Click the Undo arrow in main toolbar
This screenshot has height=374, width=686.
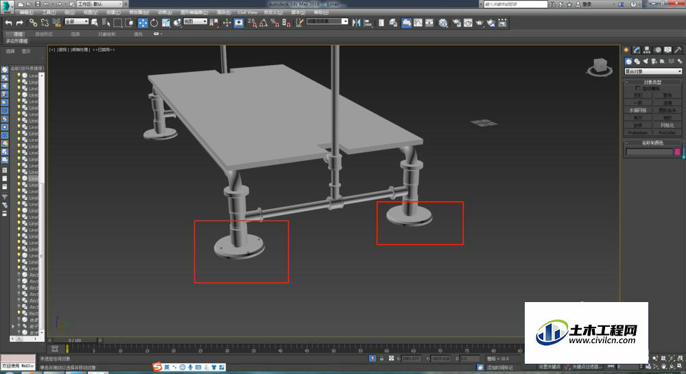pos(8,23)
